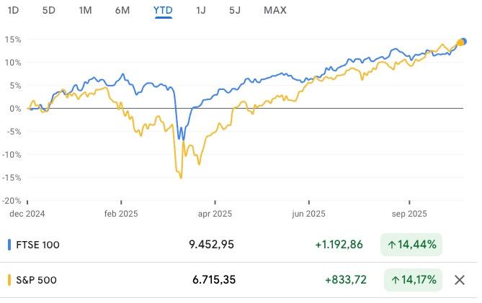This screenshot has width=482, height=303.
Task: Show the 1M chart range
Action: click(85, 10)
